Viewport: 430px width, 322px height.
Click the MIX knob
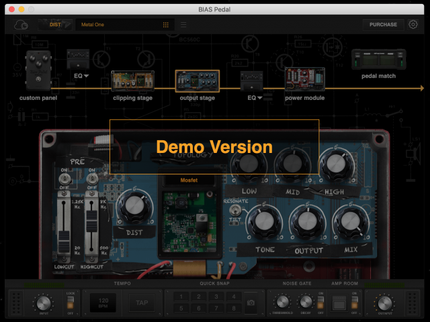pos(350,221)
